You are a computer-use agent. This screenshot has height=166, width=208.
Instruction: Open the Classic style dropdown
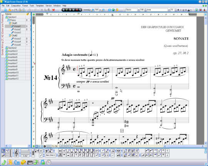139,10
